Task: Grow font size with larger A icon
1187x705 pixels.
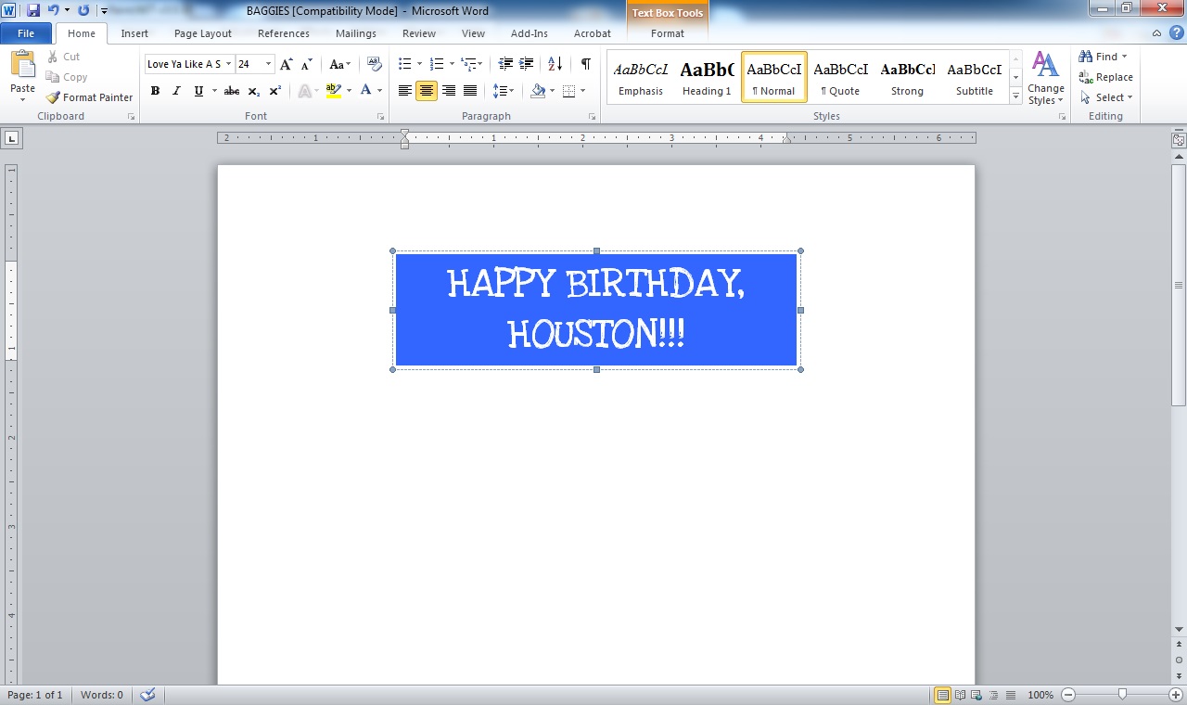Action: click(x=286, y=64)
